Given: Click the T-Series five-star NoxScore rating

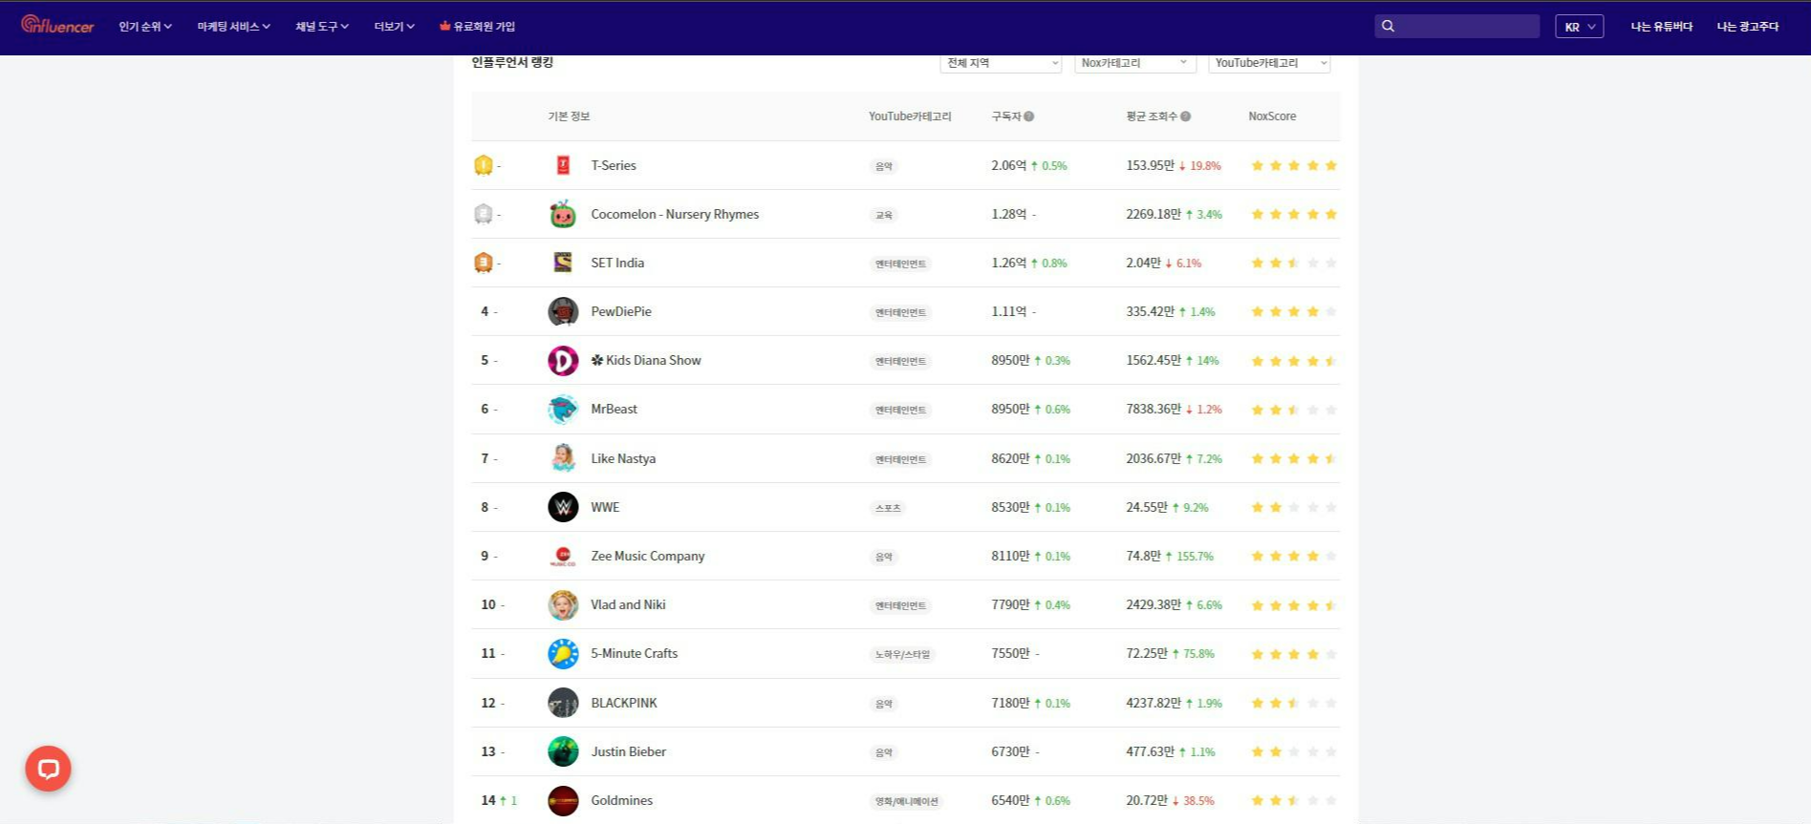Looking at the screenshot, I should tap(1294, 165).
